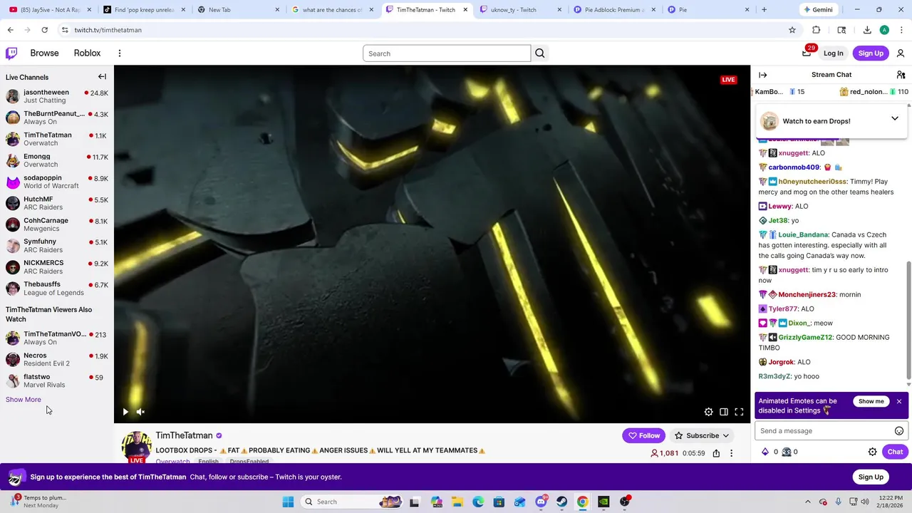
Task: Toggle theatre mode on the player
Action: (724, 412)
